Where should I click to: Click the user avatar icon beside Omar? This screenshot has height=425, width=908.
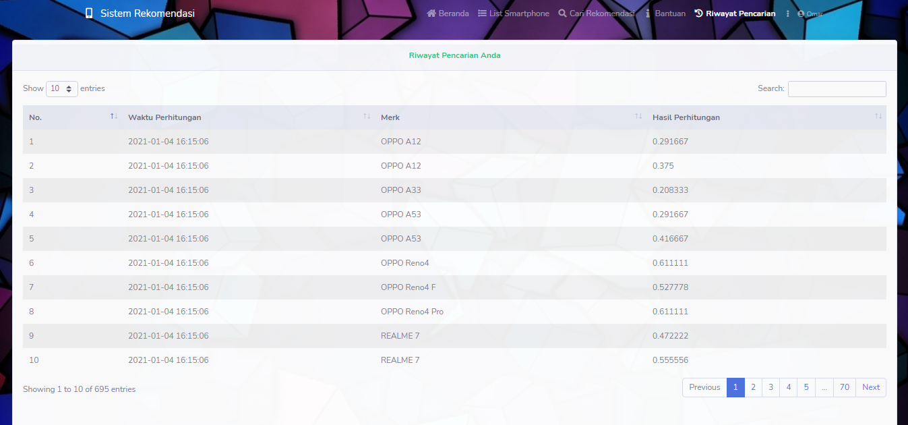[x=801, y=13]
